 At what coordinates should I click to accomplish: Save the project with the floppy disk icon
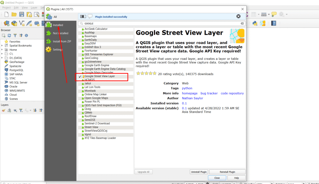click(21, 14)
